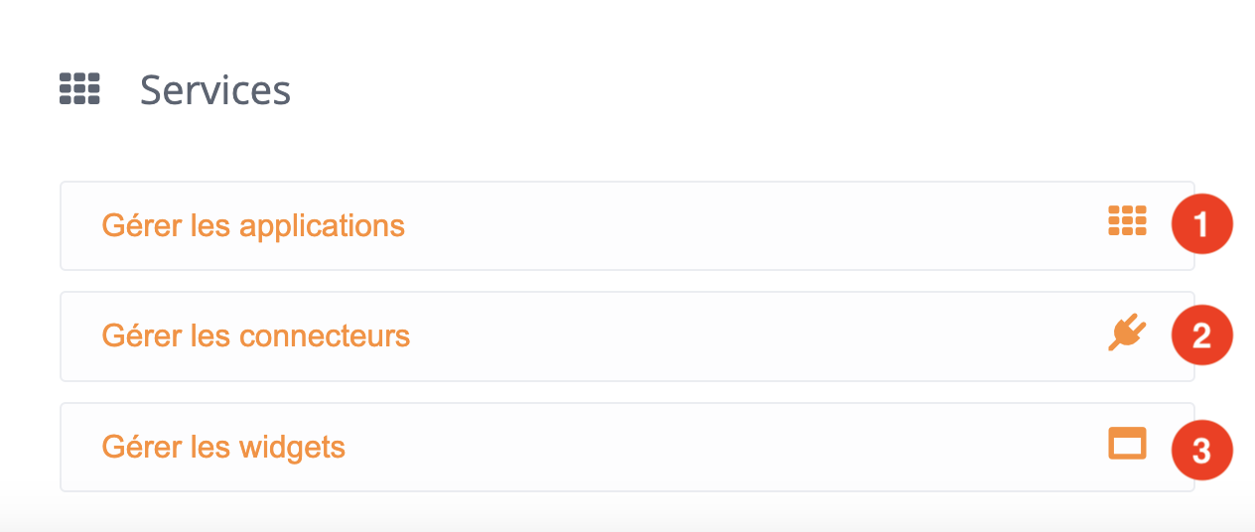Open the Gérer les widgets link
Image resolution: width=1255 pixels, height=532 pixels.
[223, 448]
